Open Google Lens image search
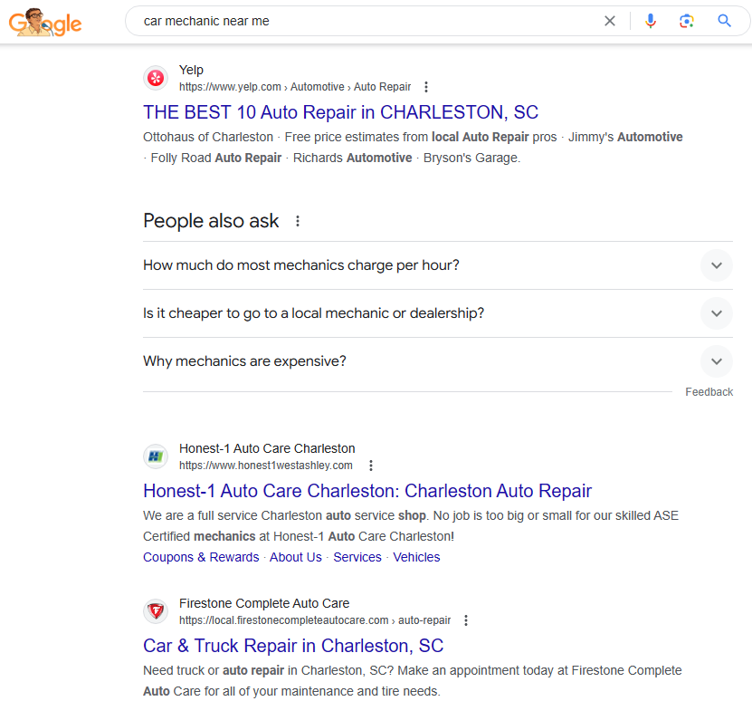The height and width of the screenshot is (701, 752). click(x=687, y=20)
